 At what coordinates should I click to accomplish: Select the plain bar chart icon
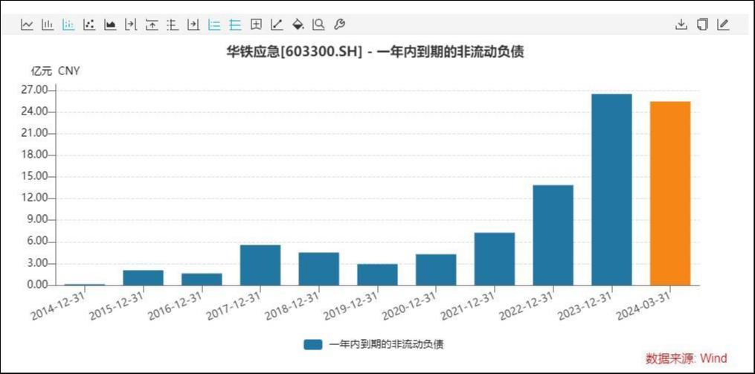pyautogui.click(x=48, y=25)
